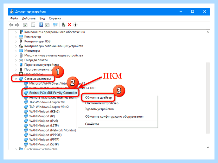Expand Контроллеры запоминающих устройств node
Image resolution: width=218 pixels, height=163 pixels.
[16, 46]
